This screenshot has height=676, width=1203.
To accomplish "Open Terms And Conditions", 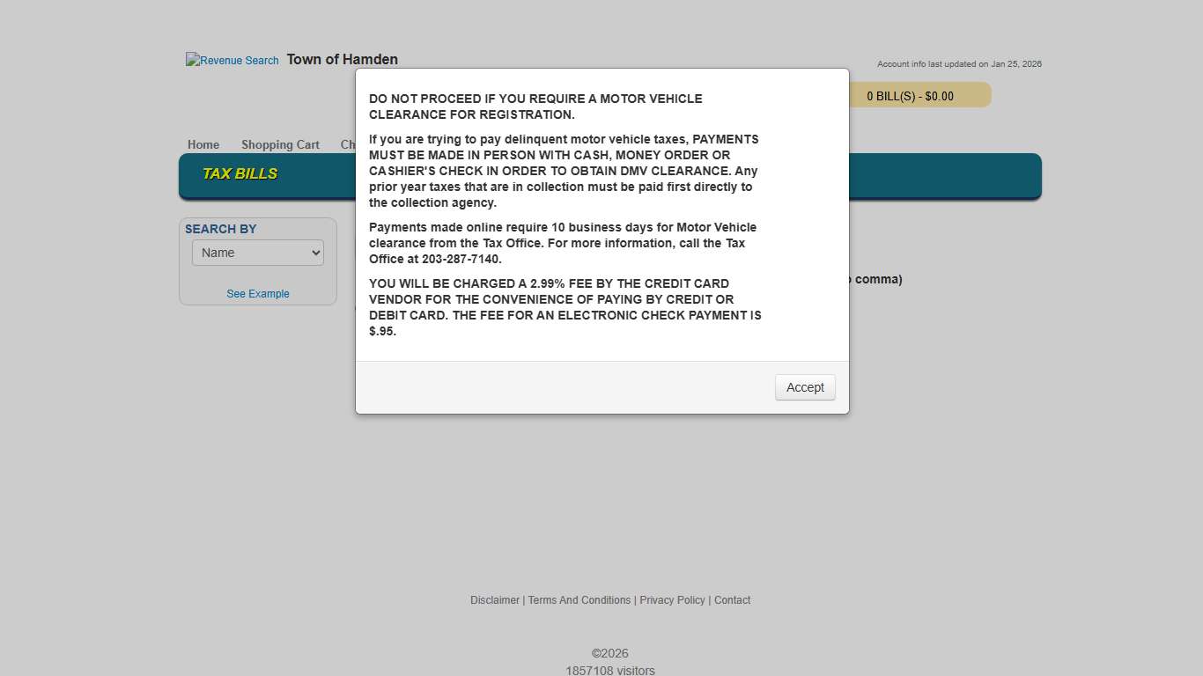I will [x=579, y=600].
